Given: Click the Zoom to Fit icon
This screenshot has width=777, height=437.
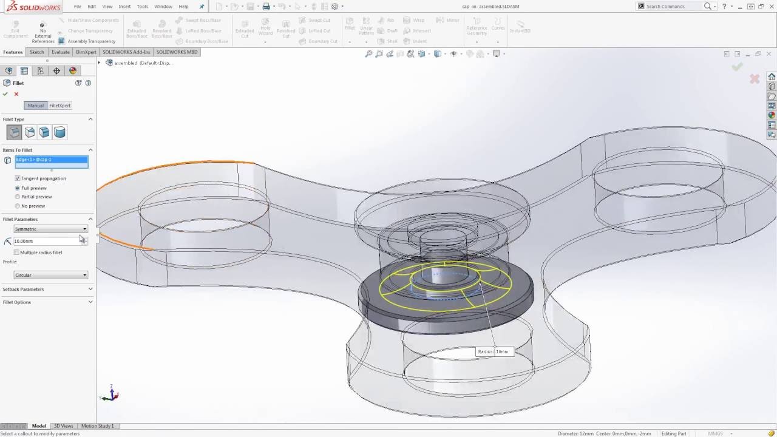Looking at the screenshot, I should 368,54.
